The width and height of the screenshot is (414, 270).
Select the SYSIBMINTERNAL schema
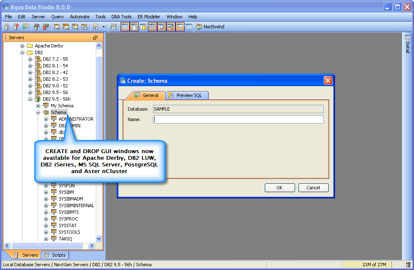(x=76, y=206)
